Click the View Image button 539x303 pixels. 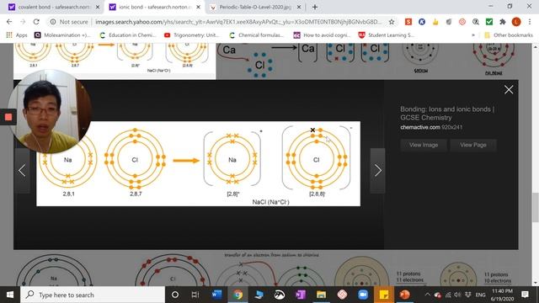coord(424,145)
